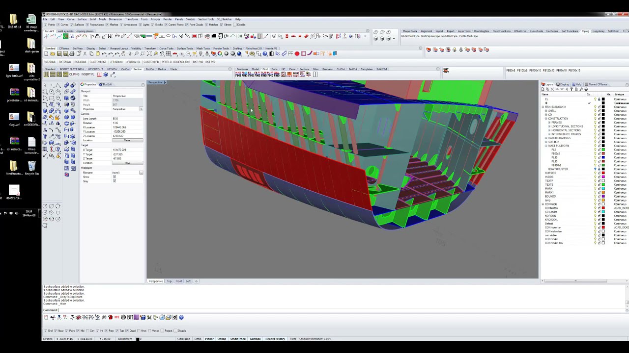Toggle the Polysurfaces selection filter checkbox
Viewport: 629px width, 353px height.
87,25
